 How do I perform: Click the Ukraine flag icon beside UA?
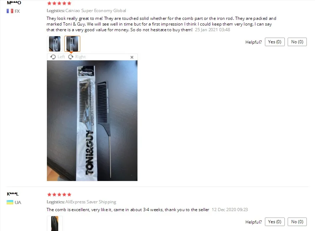point(10,202)
